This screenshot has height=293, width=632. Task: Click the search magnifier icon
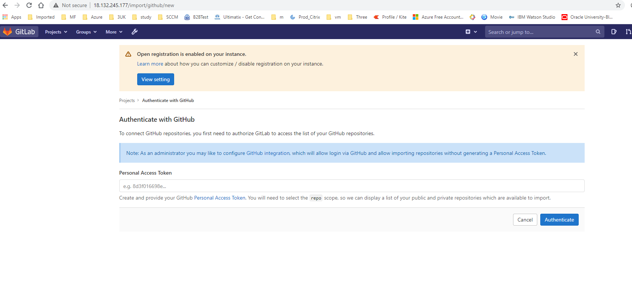coord(598,32)
